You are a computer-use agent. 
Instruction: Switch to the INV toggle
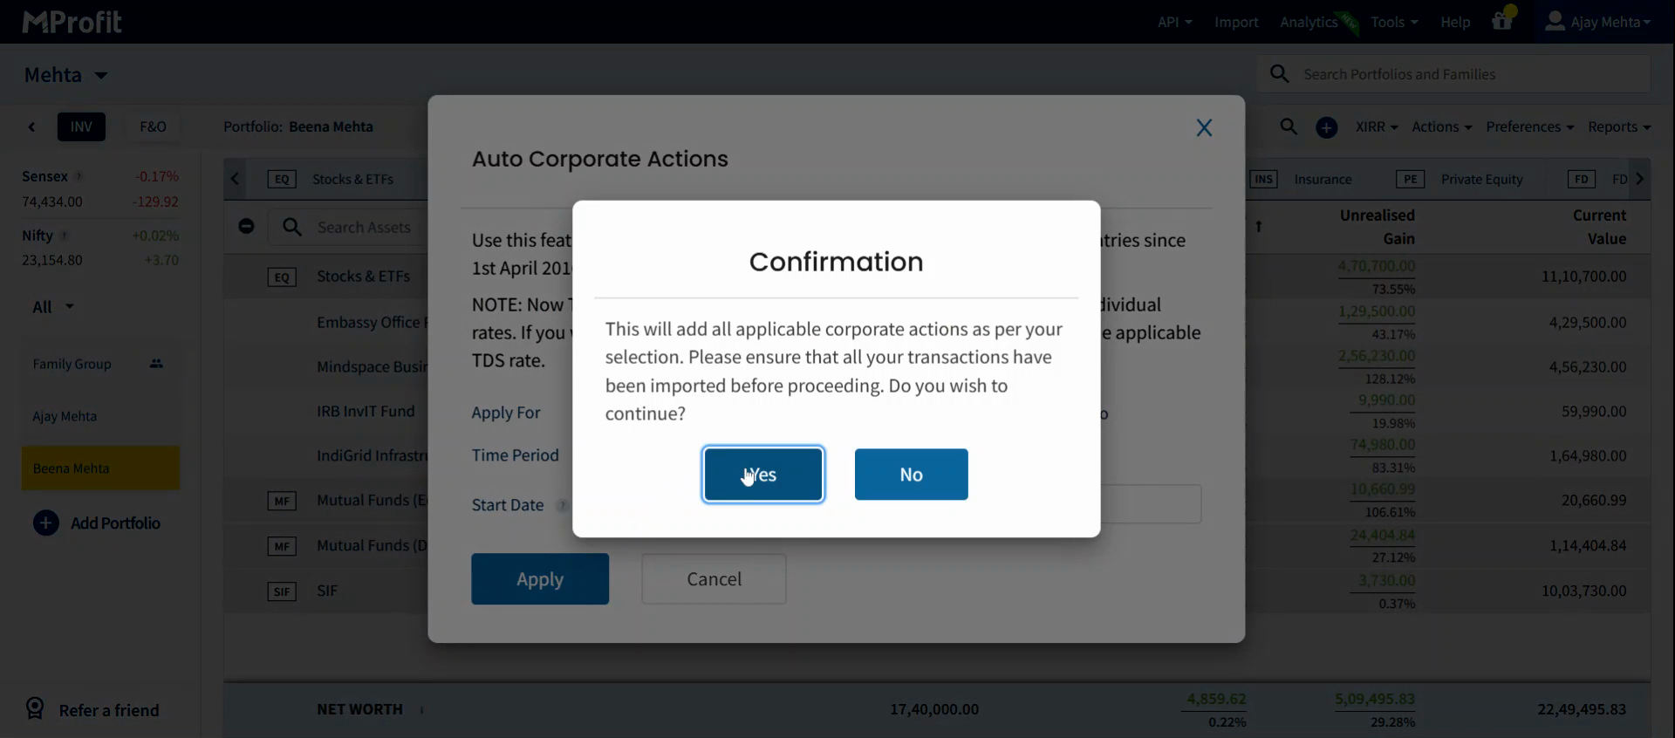(81, 126)
